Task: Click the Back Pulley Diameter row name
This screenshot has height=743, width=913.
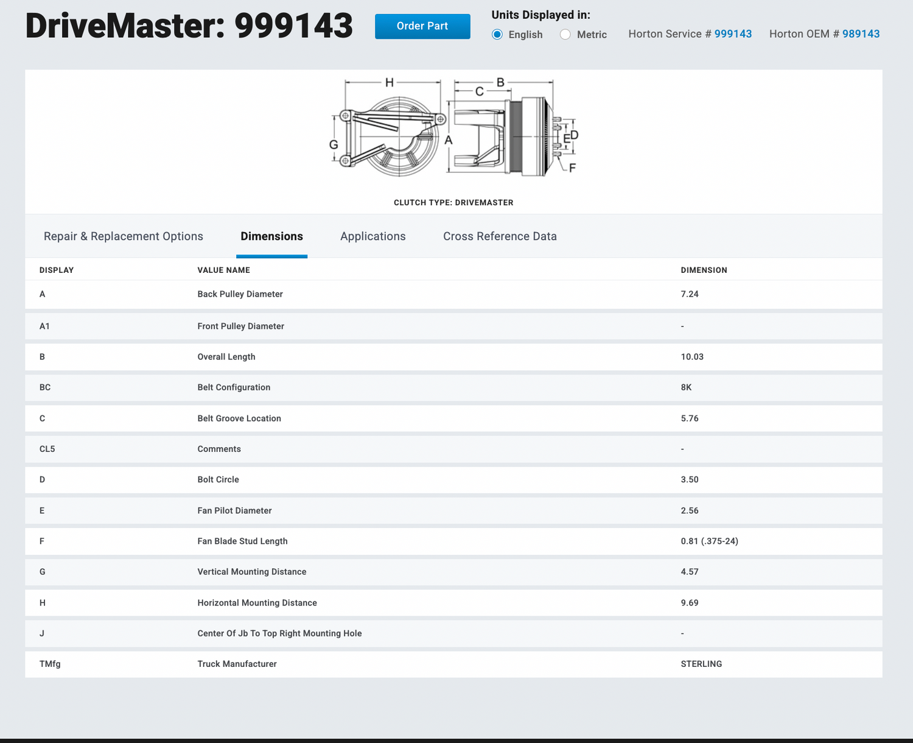Action: [240, 294]
